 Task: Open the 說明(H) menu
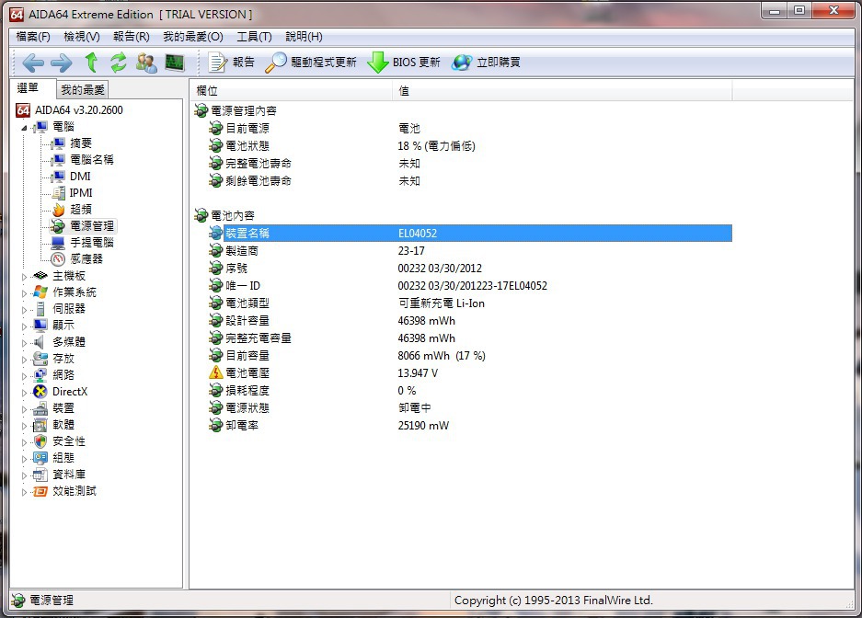pyautogui.click(x=304, y=37)
